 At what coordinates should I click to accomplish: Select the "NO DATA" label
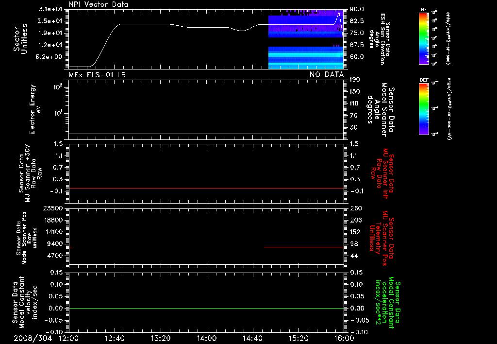[x=327, y=74]
